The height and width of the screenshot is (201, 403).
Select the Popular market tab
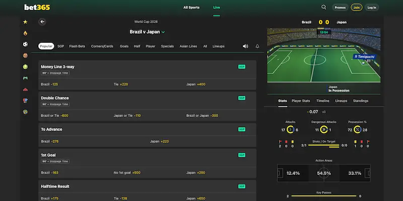46,46
